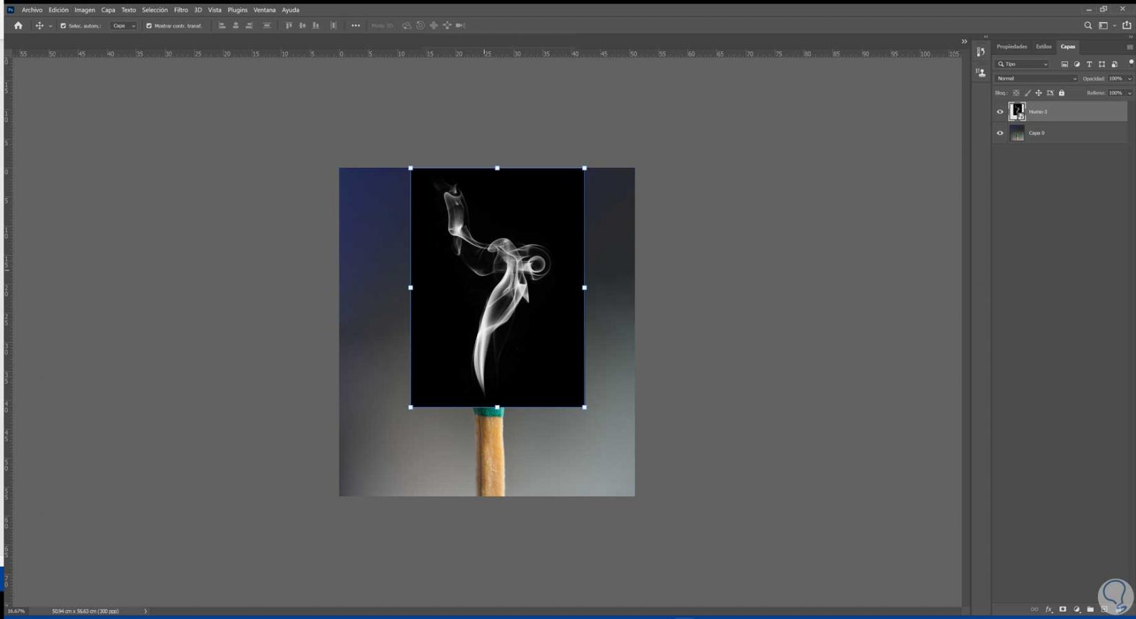Open the Vista menu

215,10
